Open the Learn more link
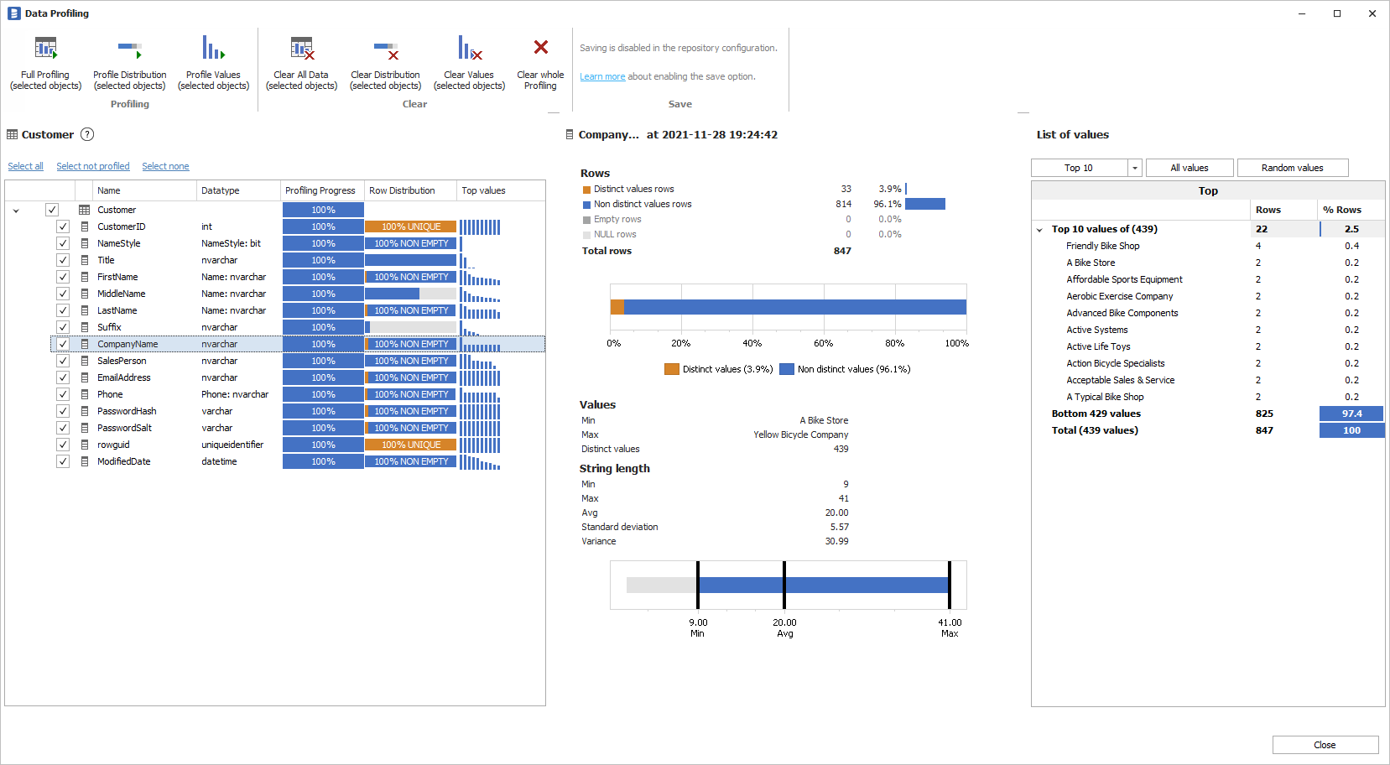 tap(601, 76)
